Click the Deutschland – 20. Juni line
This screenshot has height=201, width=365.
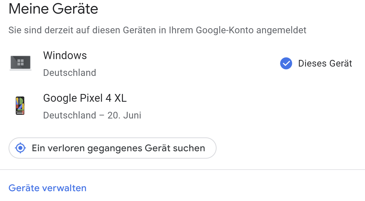(92, 115)
